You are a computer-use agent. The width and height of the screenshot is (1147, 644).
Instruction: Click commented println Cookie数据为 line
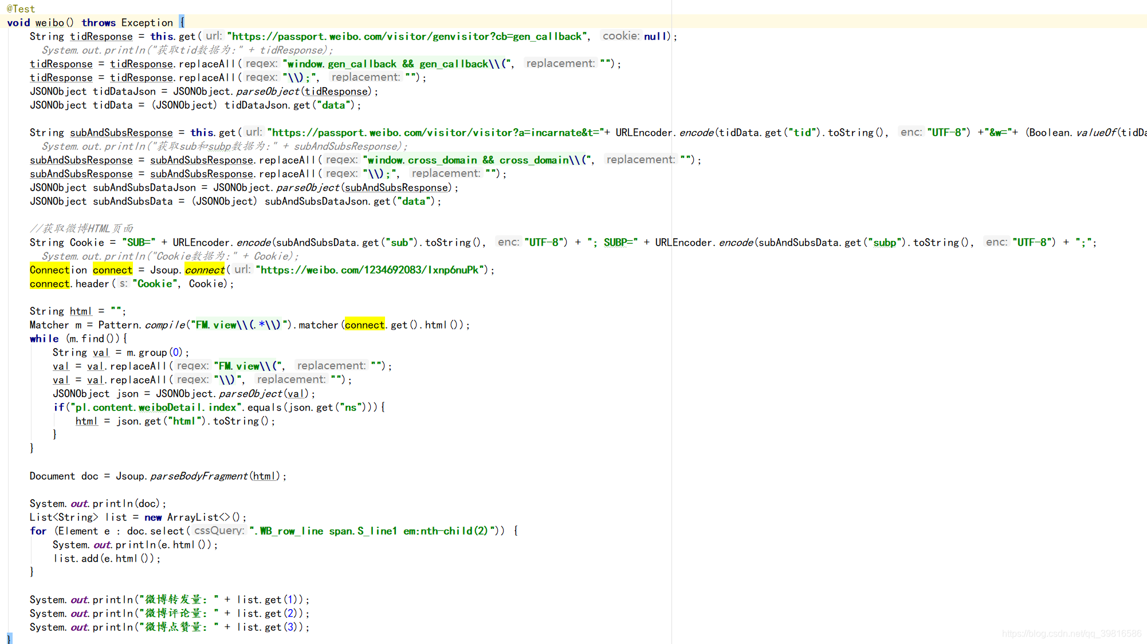pyautogui.click(x=170, y=256)
